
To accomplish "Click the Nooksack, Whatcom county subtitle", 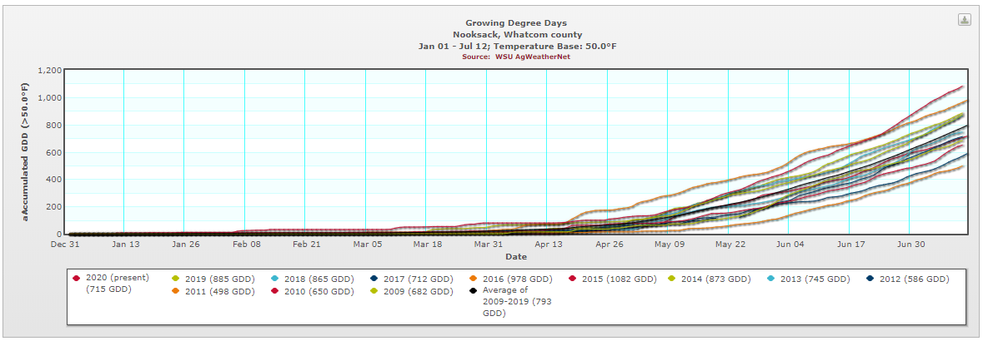I will (514, 34).
